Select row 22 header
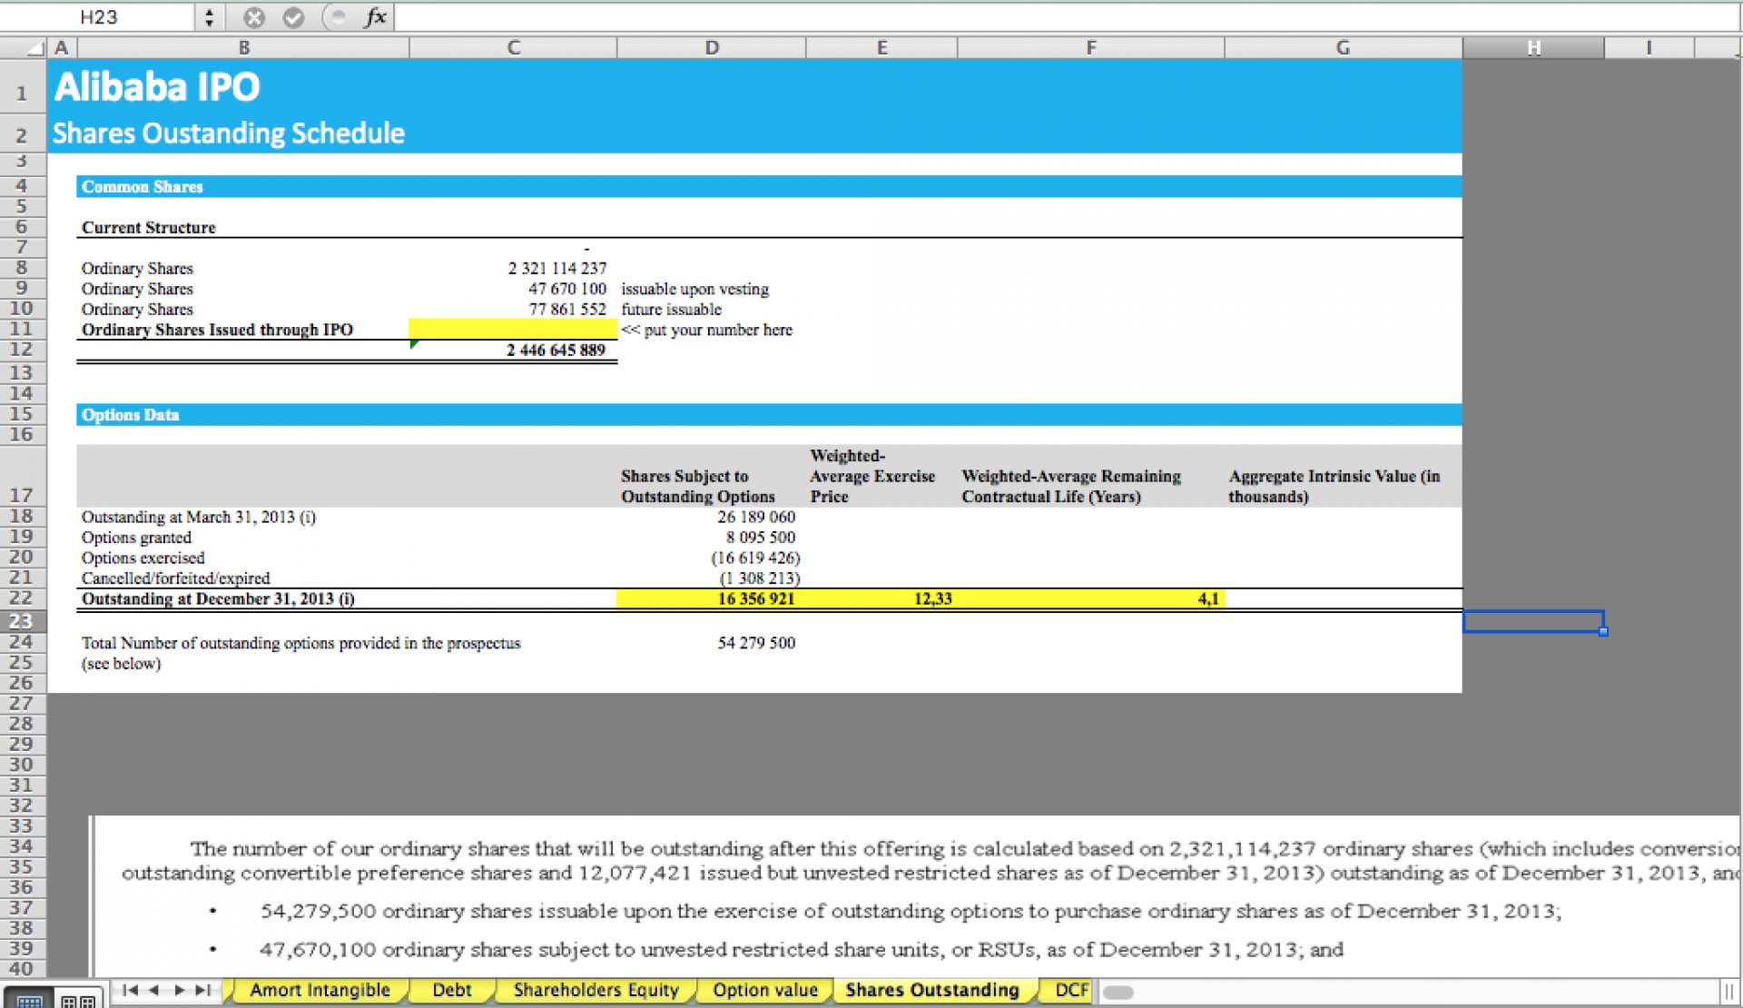The height and width of the screenshot is (1008, 1743). [22, 598]
